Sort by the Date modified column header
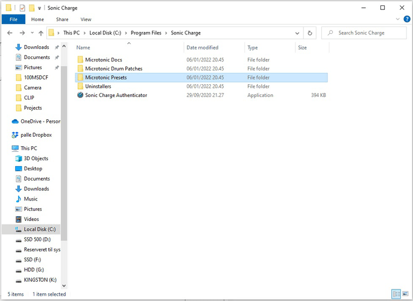 (203, 48)
